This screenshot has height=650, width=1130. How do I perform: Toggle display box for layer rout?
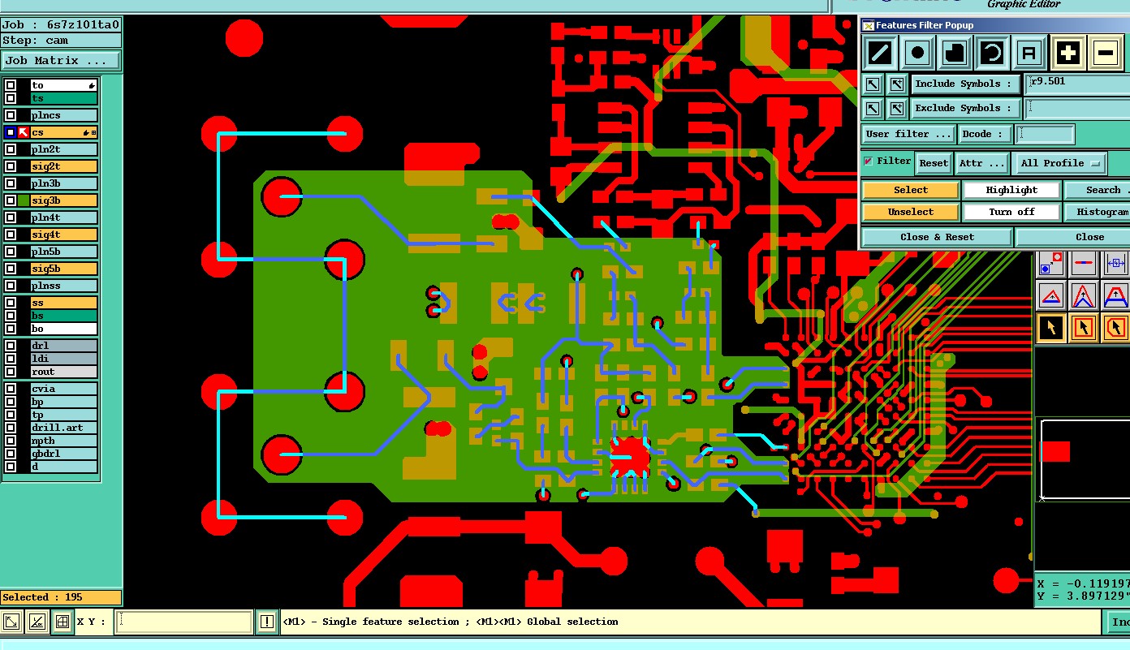tap(11, 372)
